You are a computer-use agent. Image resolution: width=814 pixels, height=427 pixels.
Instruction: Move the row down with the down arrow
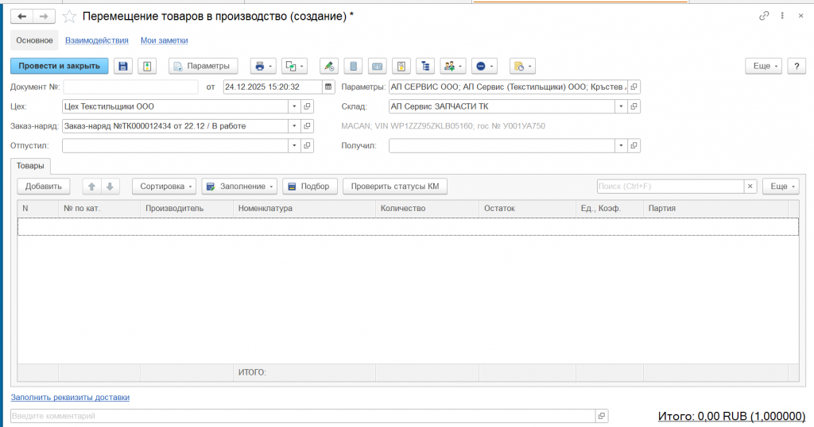point(110,187)
